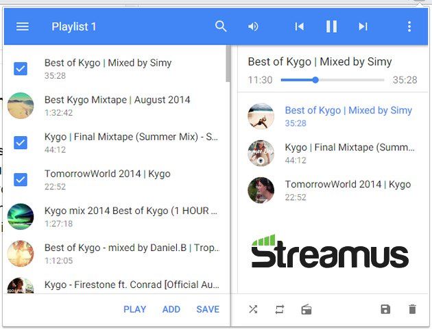Click the 1:32:42 duration text
The height and width of the screenshot is (329, 432).
58,113
